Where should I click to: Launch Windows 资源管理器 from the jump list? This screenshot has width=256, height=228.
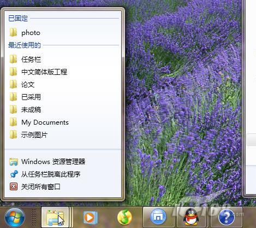point(63,162)
